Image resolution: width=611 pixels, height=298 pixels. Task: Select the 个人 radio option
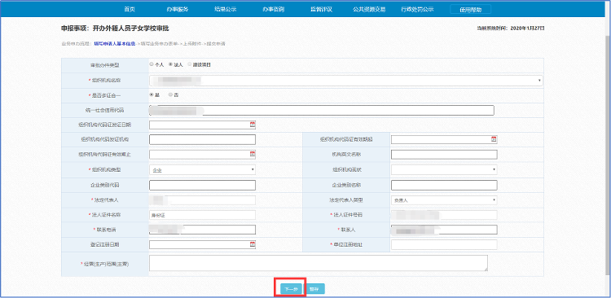pyautogui.click(x=152, y=64)
